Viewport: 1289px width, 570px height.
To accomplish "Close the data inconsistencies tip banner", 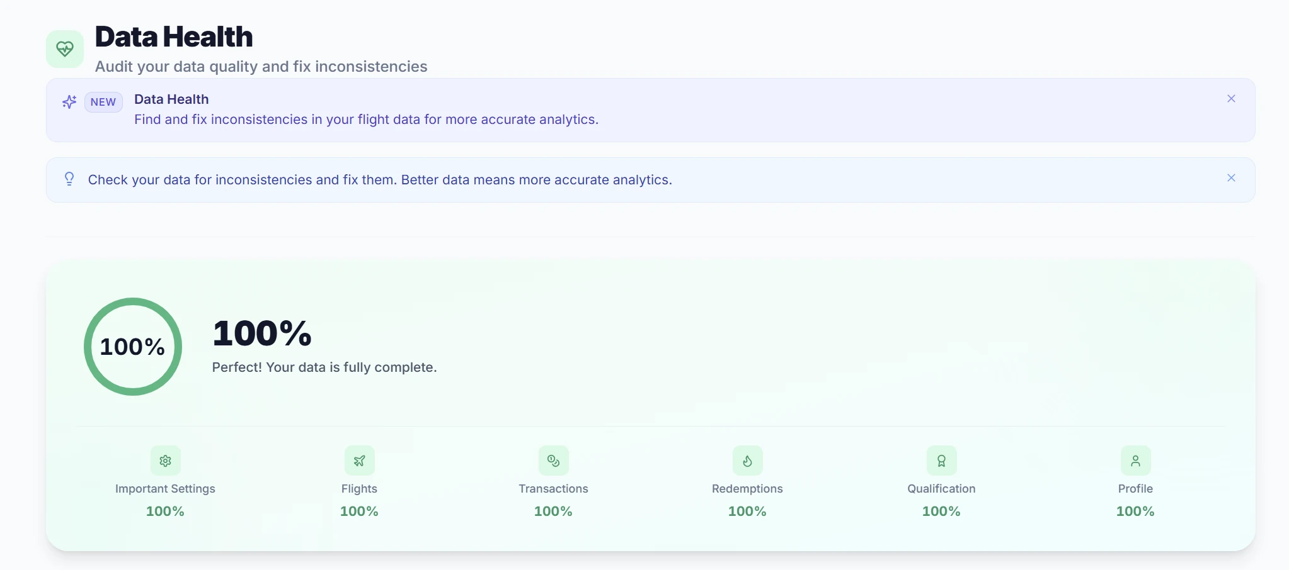I will click(1230, 178).
